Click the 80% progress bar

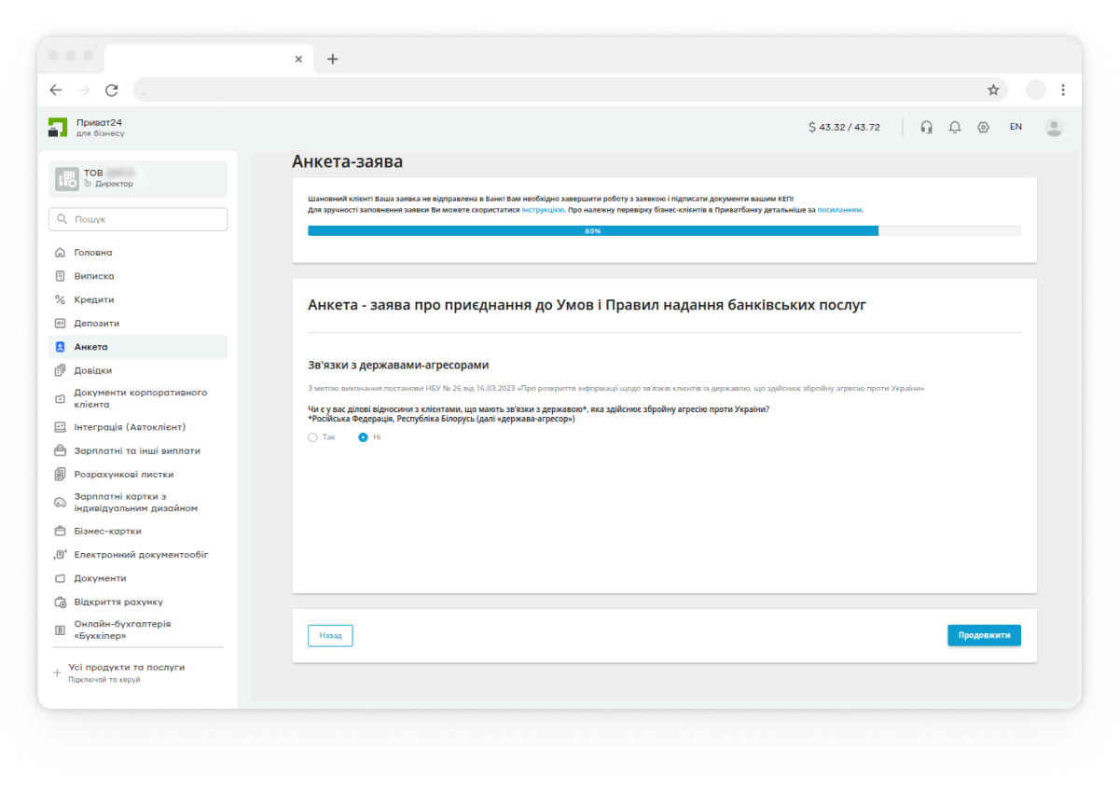pyautogui.click(x=593, y=230)
